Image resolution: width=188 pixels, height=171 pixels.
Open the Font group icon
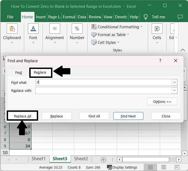tap(33, 29)
